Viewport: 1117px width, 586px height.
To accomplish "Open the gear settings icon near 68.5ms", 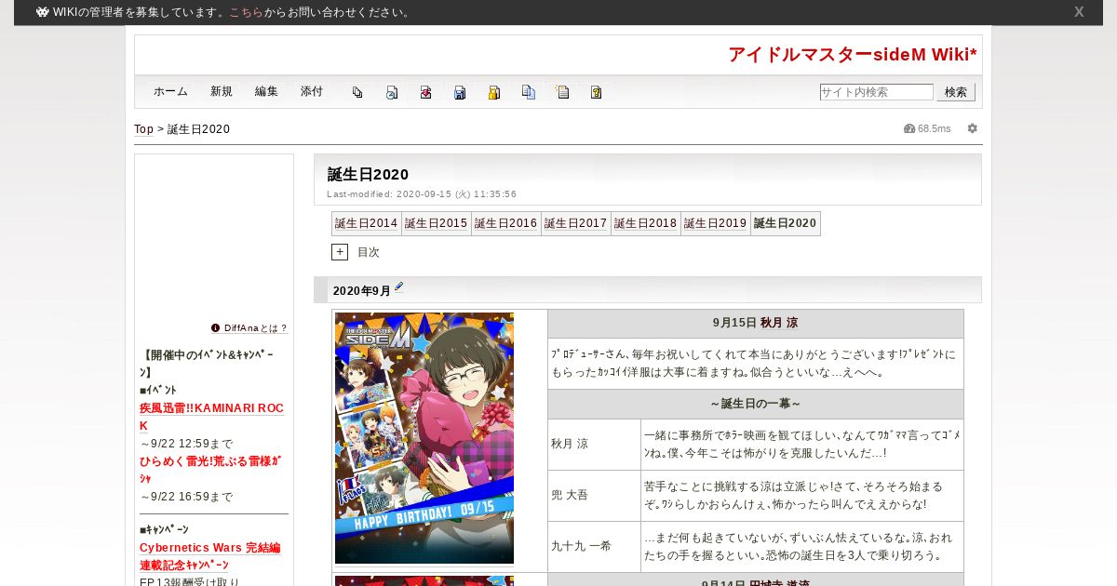I will (x=973, y=128).
